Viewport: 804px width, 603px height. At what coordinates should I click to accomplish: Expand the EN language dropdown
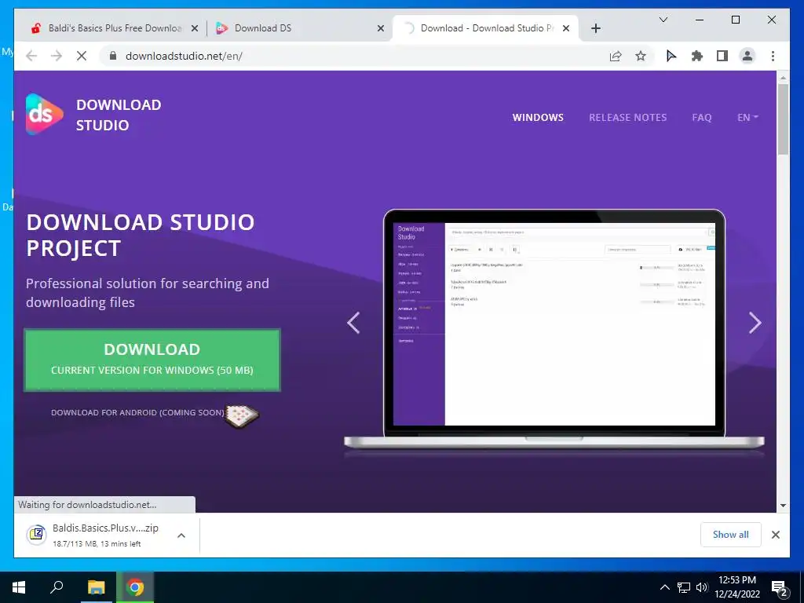(747, 118)
